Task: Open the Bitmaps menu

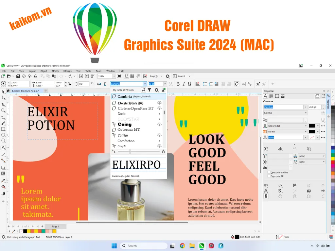Action: click(x=67, y=71)
